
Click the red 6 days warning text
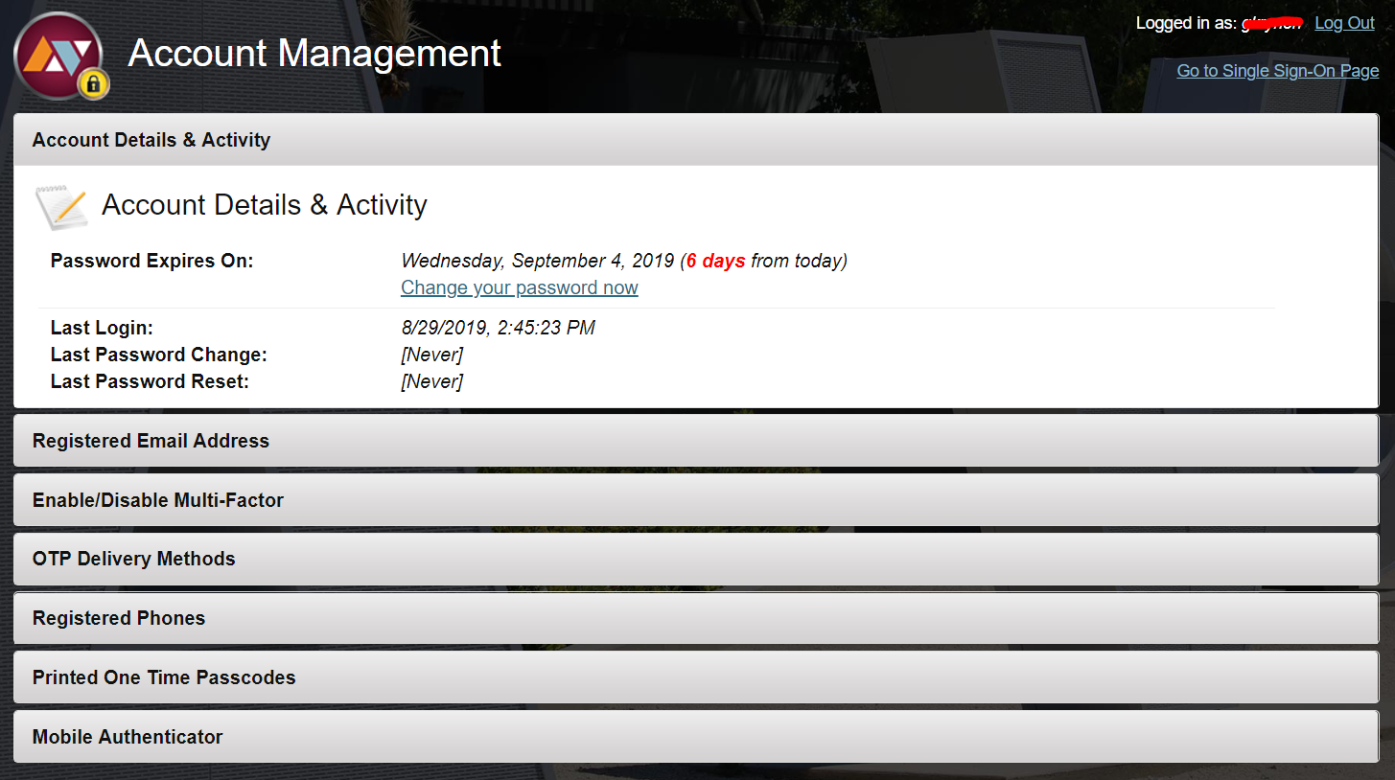click(716, 261)
